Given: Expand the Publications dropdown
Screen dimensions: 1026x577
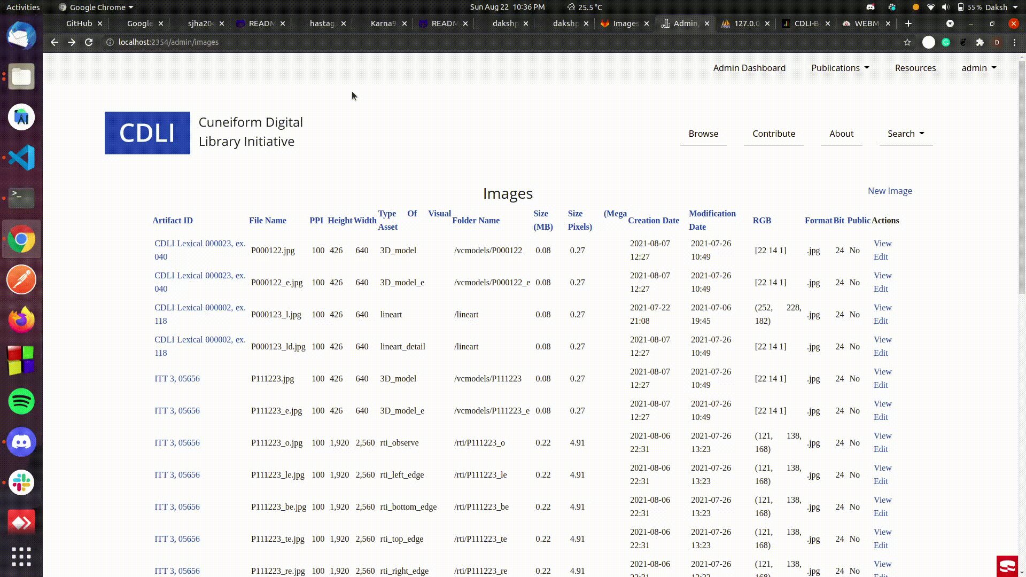Looking at the screenshot, I should [x=840, y=68].
